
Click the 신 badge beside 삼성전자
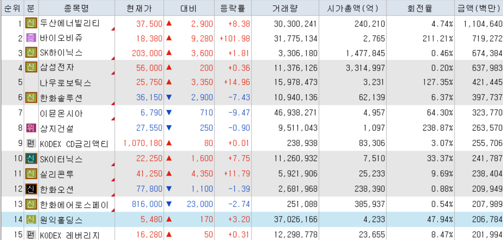pyautogui.click(x=31, y=68)
